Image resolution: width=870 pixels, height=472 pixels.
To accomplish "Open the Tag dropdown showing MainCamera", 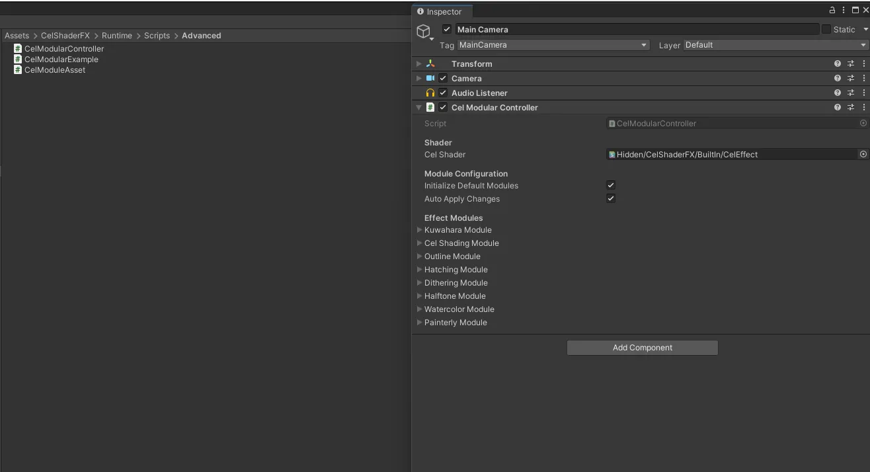I will point(553,45).
